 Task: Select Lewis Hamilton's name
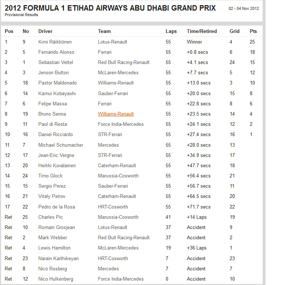54,248
